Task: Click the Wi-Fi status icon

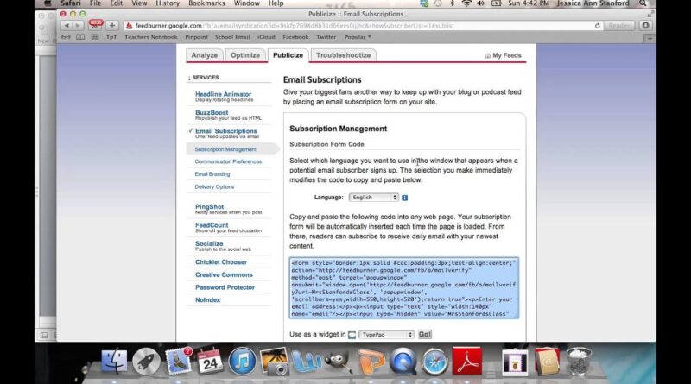Action: tap(466, 3)
